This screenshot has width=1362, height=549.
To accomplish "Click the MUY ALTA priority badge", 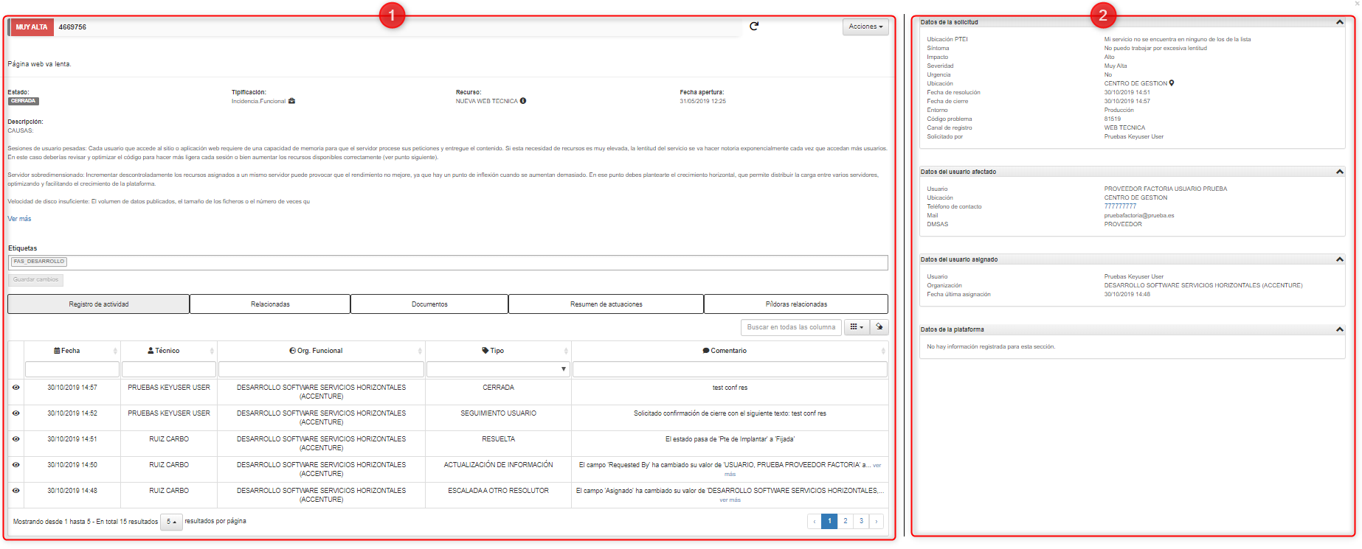I will point(32,27).
